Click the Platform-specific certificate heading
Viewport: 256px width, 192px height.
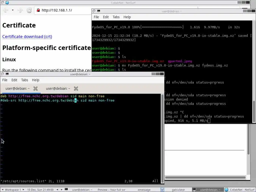point(46,48)
